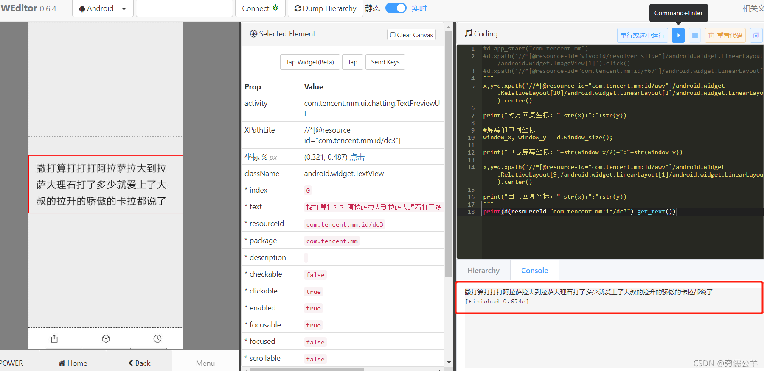Enable the Clear Canvas checkbox
The image size is (764, 371).
click(393, 35)
